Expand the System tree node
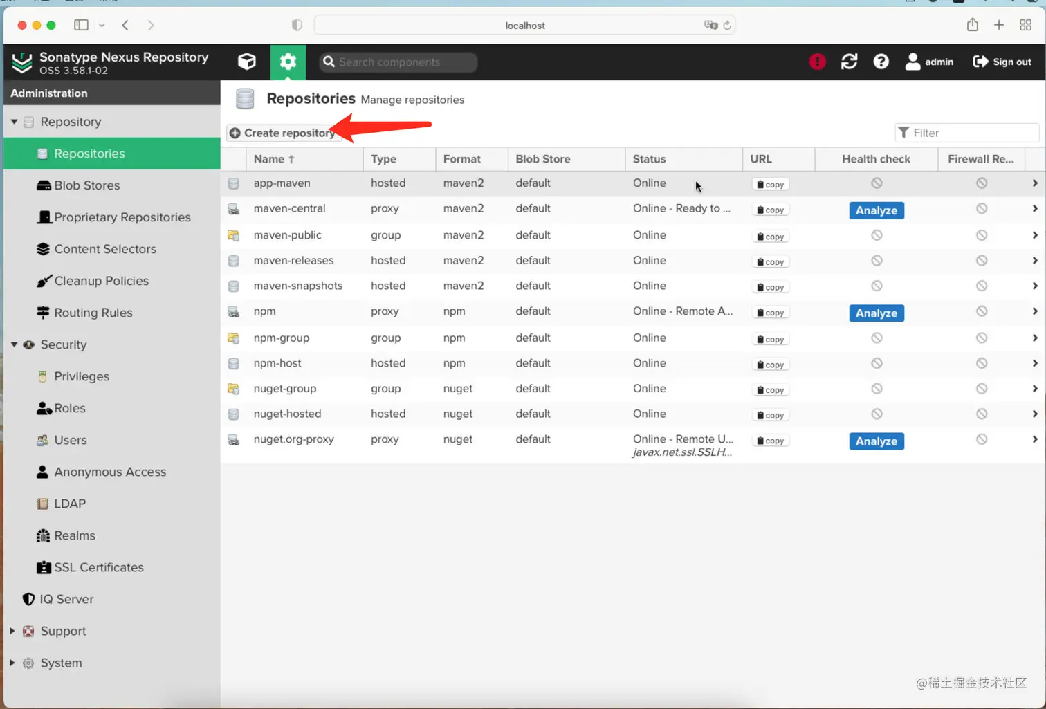1046x709 pixels. (x=12, y=663)
